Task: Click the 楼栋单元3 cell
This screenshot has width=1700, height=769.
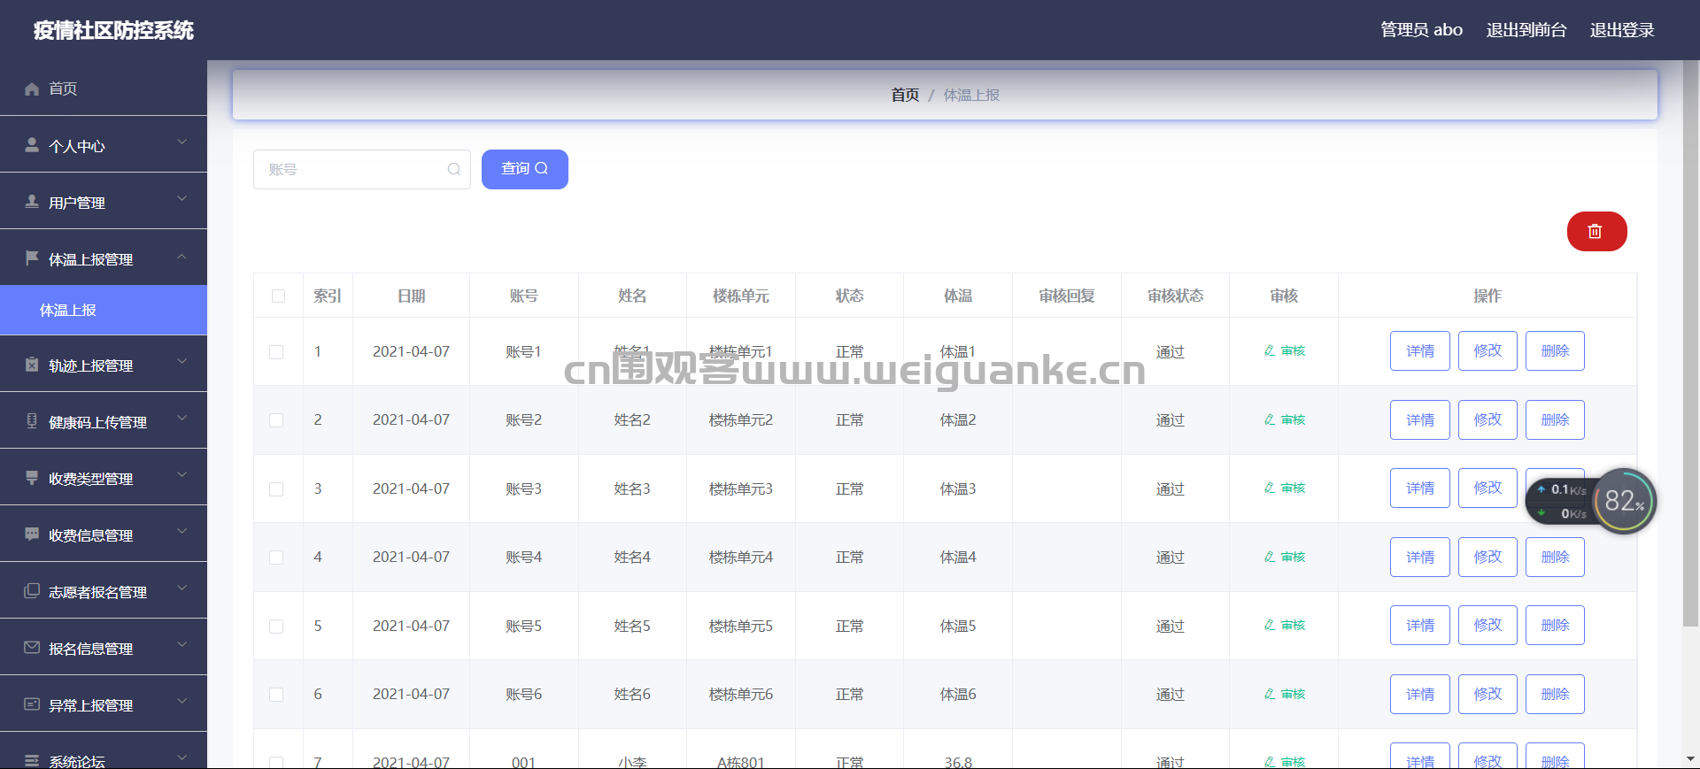Action: click(741, 488)
